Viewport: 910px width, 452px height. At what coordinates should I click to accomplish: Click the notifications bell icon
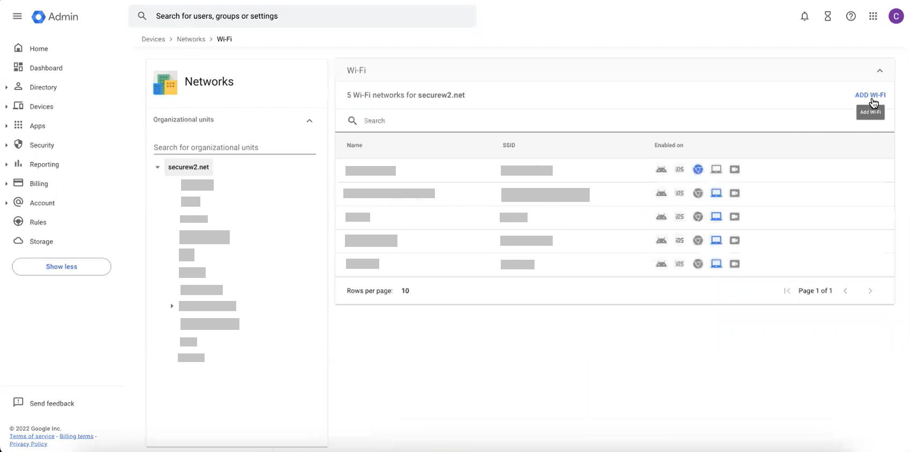(804, 16)
